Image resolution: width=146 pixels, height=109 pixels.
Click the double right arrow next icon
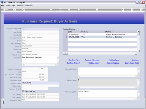click(78, 9)
